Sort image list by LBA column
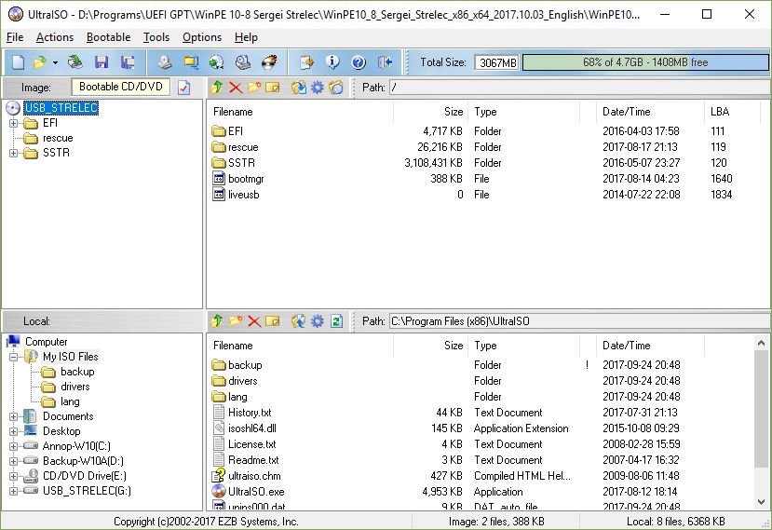The image size is (772, 530). click(x=732, y=112)
